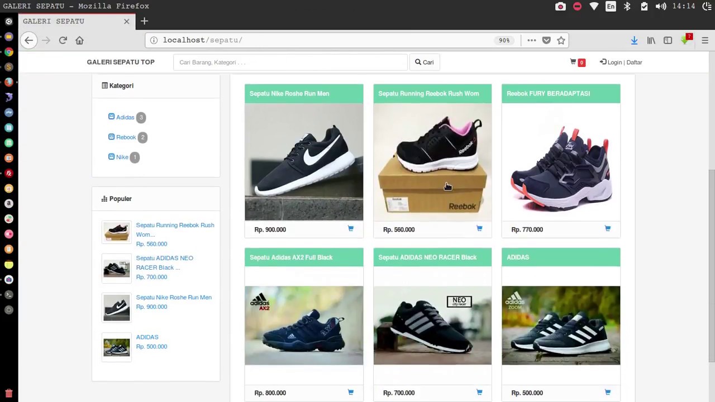Screen dimensions: 715x402
Task: Click price Rp. 770.000
Action: point(527,229)
